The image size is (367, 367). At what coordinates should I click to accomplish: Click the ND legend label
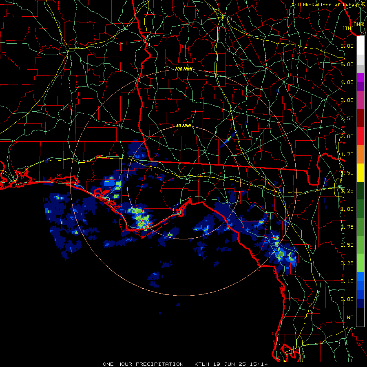tap(350, 318)
